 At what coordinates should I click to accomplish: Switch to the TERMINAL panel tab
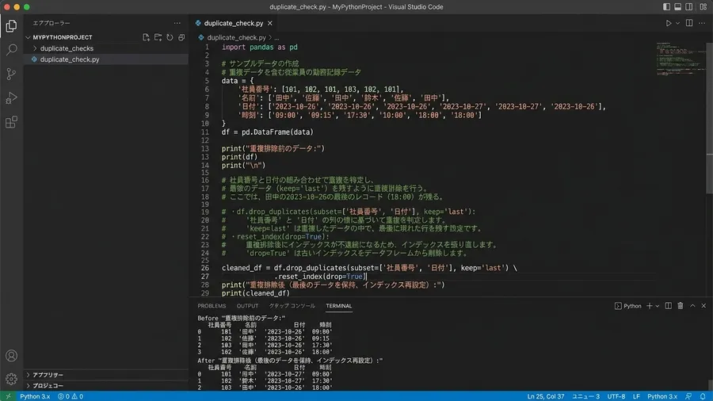[339, 306]
